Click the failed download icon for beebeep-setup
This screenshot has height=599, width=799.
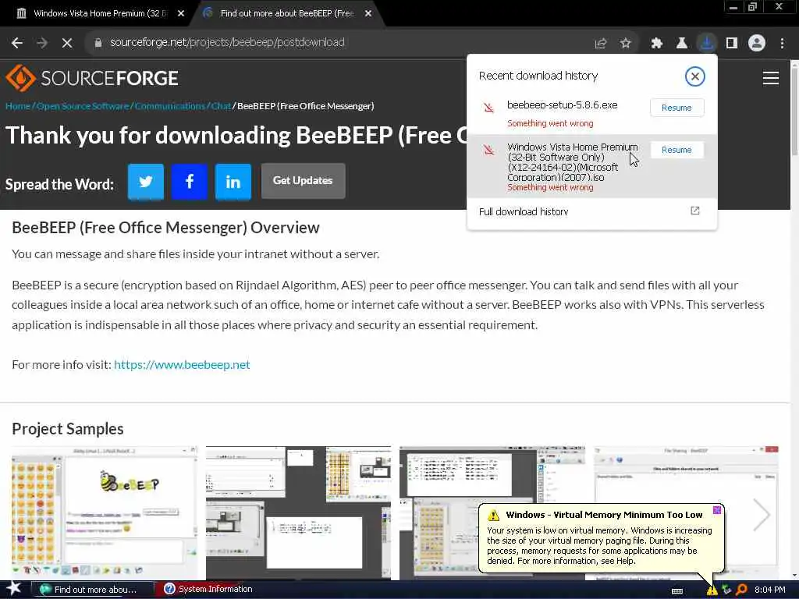click(488, 108)
